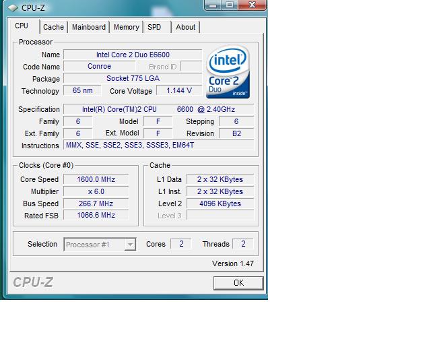
Task: Click the Ext. Model value F
Action: point(158,133)
